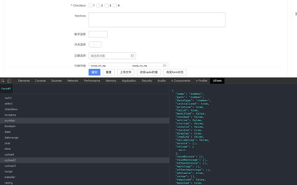Open the Audits tab
Screen dimensions: 297x185
161,81
